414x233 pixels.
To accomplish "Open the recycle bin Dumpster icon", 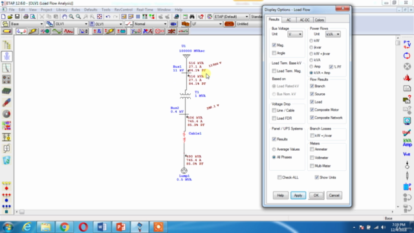I will pos(6,160).
